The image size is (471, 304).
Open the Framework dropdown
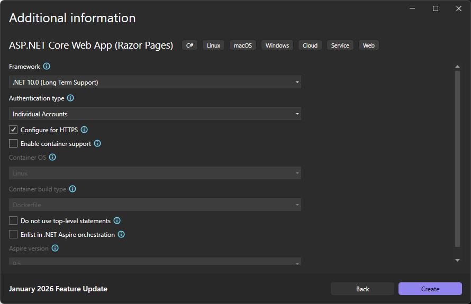[155, 82]
